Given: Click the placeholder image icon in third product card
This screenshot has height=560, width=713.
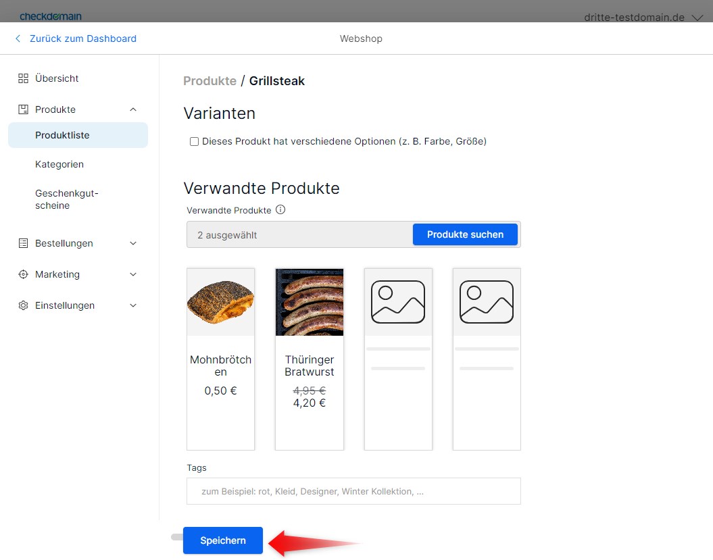Looking at the screenshot, I should tap(397, 302).
